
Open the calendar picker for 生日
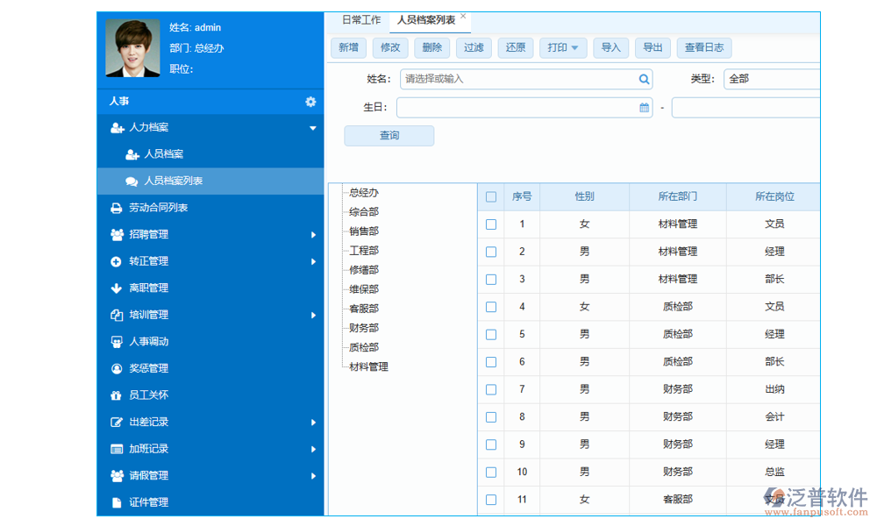pyautogui.click(x=643, y=107)
